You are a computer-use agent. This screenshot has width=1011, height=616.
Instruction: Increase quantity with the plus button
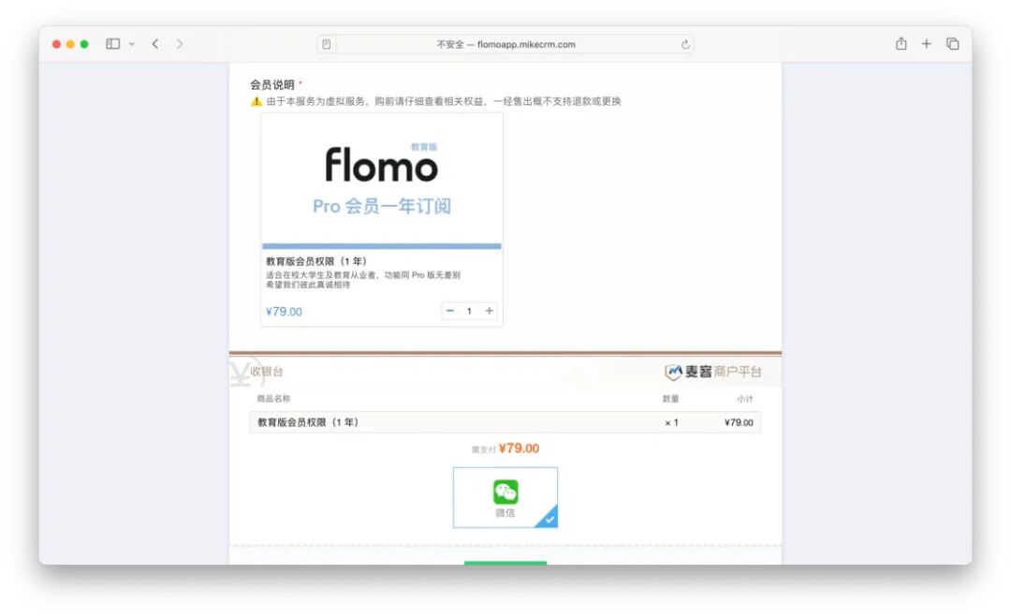[x=490, y=311]
